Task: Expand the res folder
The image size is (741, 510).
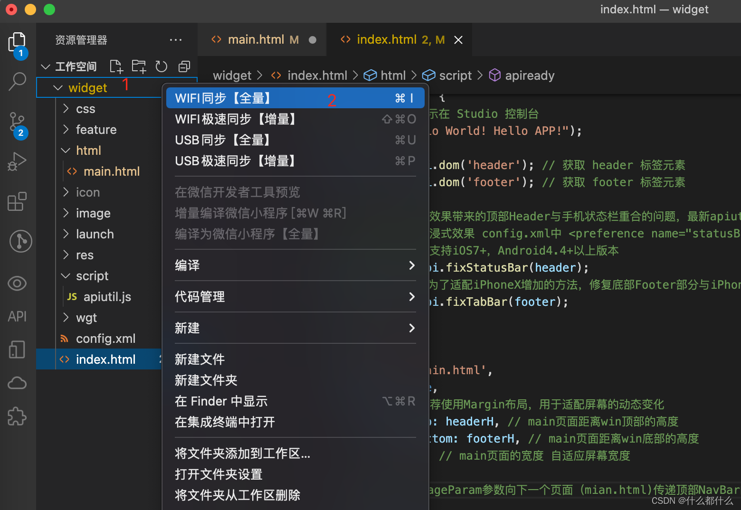Action: tap(66, 255)
